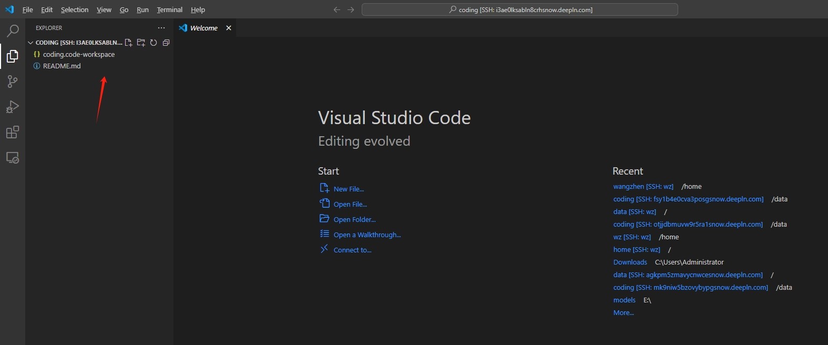Open Explorer views and more actions ellipsis
Viewport: 828px width, 345px height.
[161, 28]
